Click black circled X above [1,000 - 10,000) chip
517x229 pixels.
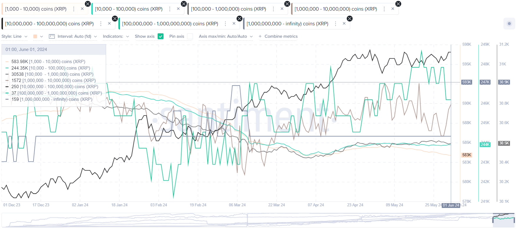tap(88, 4)
